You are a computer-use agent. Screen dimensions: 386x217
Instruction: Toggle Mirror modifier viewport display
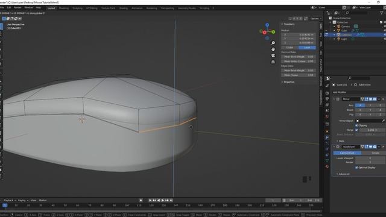pos(370,99)
